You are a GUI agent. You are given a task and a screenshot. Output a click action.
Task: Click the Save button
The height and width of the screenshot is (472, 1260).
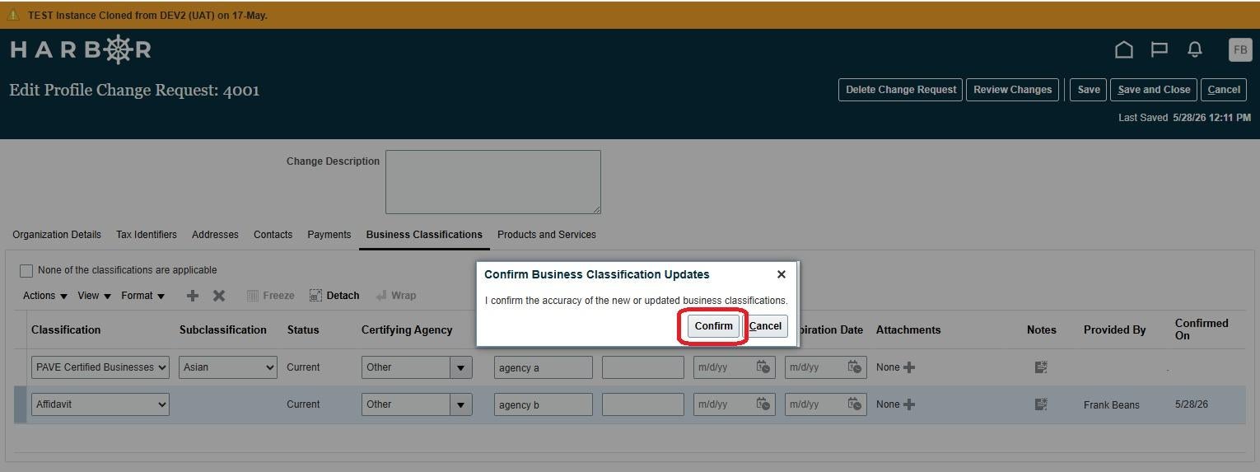[x=1089, y=90]
